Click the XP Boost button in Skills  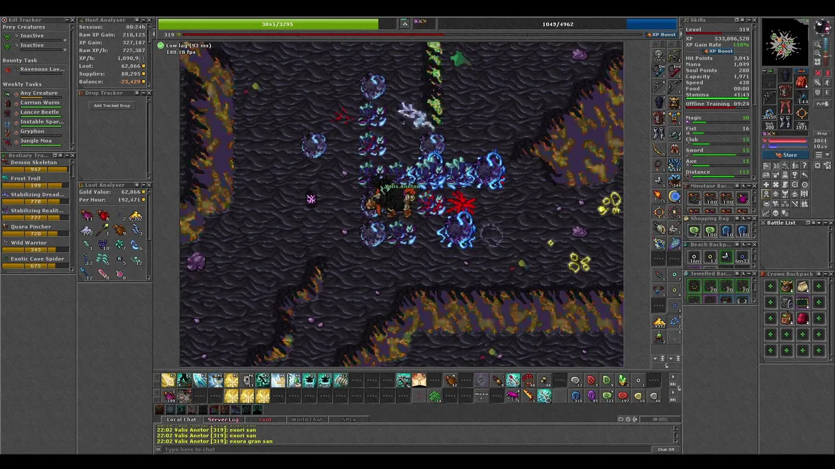pos(718,51)
